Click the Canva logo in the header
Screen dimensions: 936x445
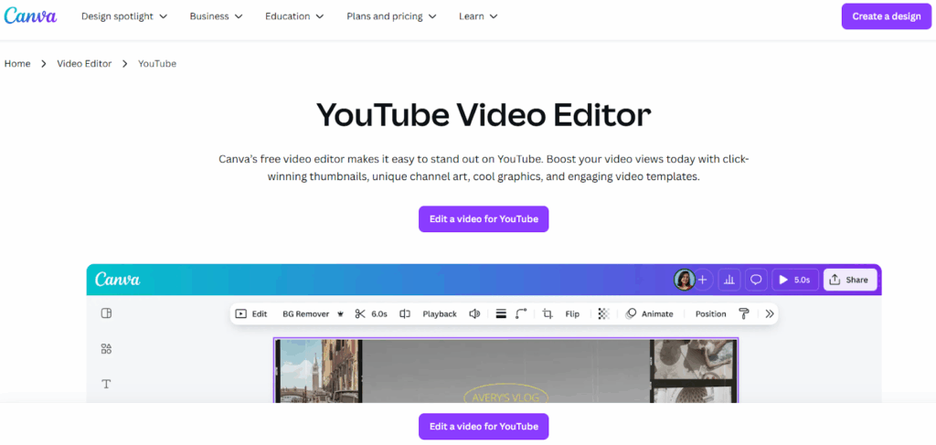click(x=30, y=16)
